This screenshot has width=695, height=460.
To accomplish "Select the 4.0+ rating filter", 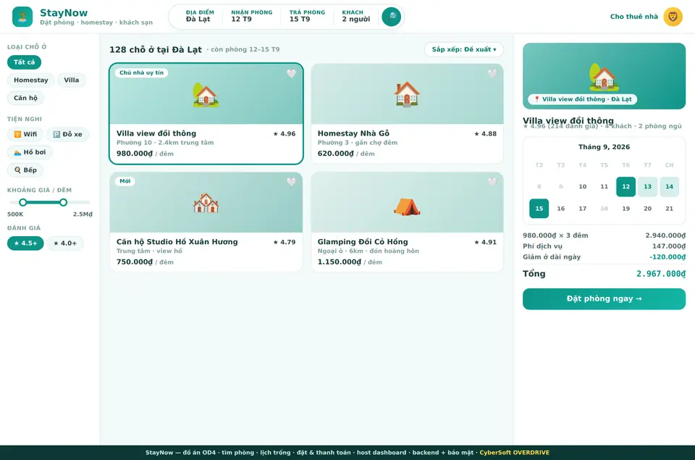I will (x=65, y=243).
